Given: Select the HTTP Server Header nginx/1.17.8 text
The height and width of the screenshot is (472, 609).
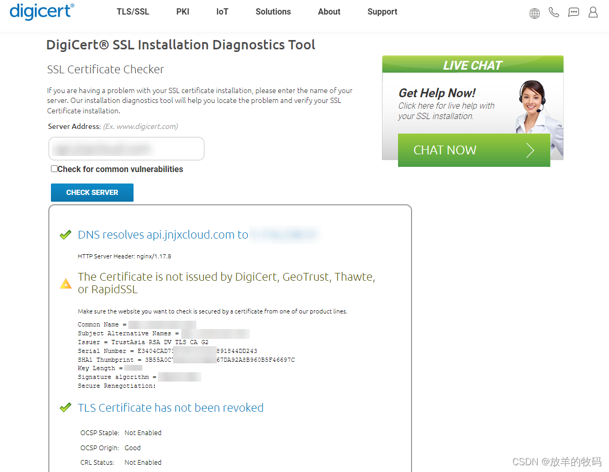Looking at the screenshot, I should point(124,256).
